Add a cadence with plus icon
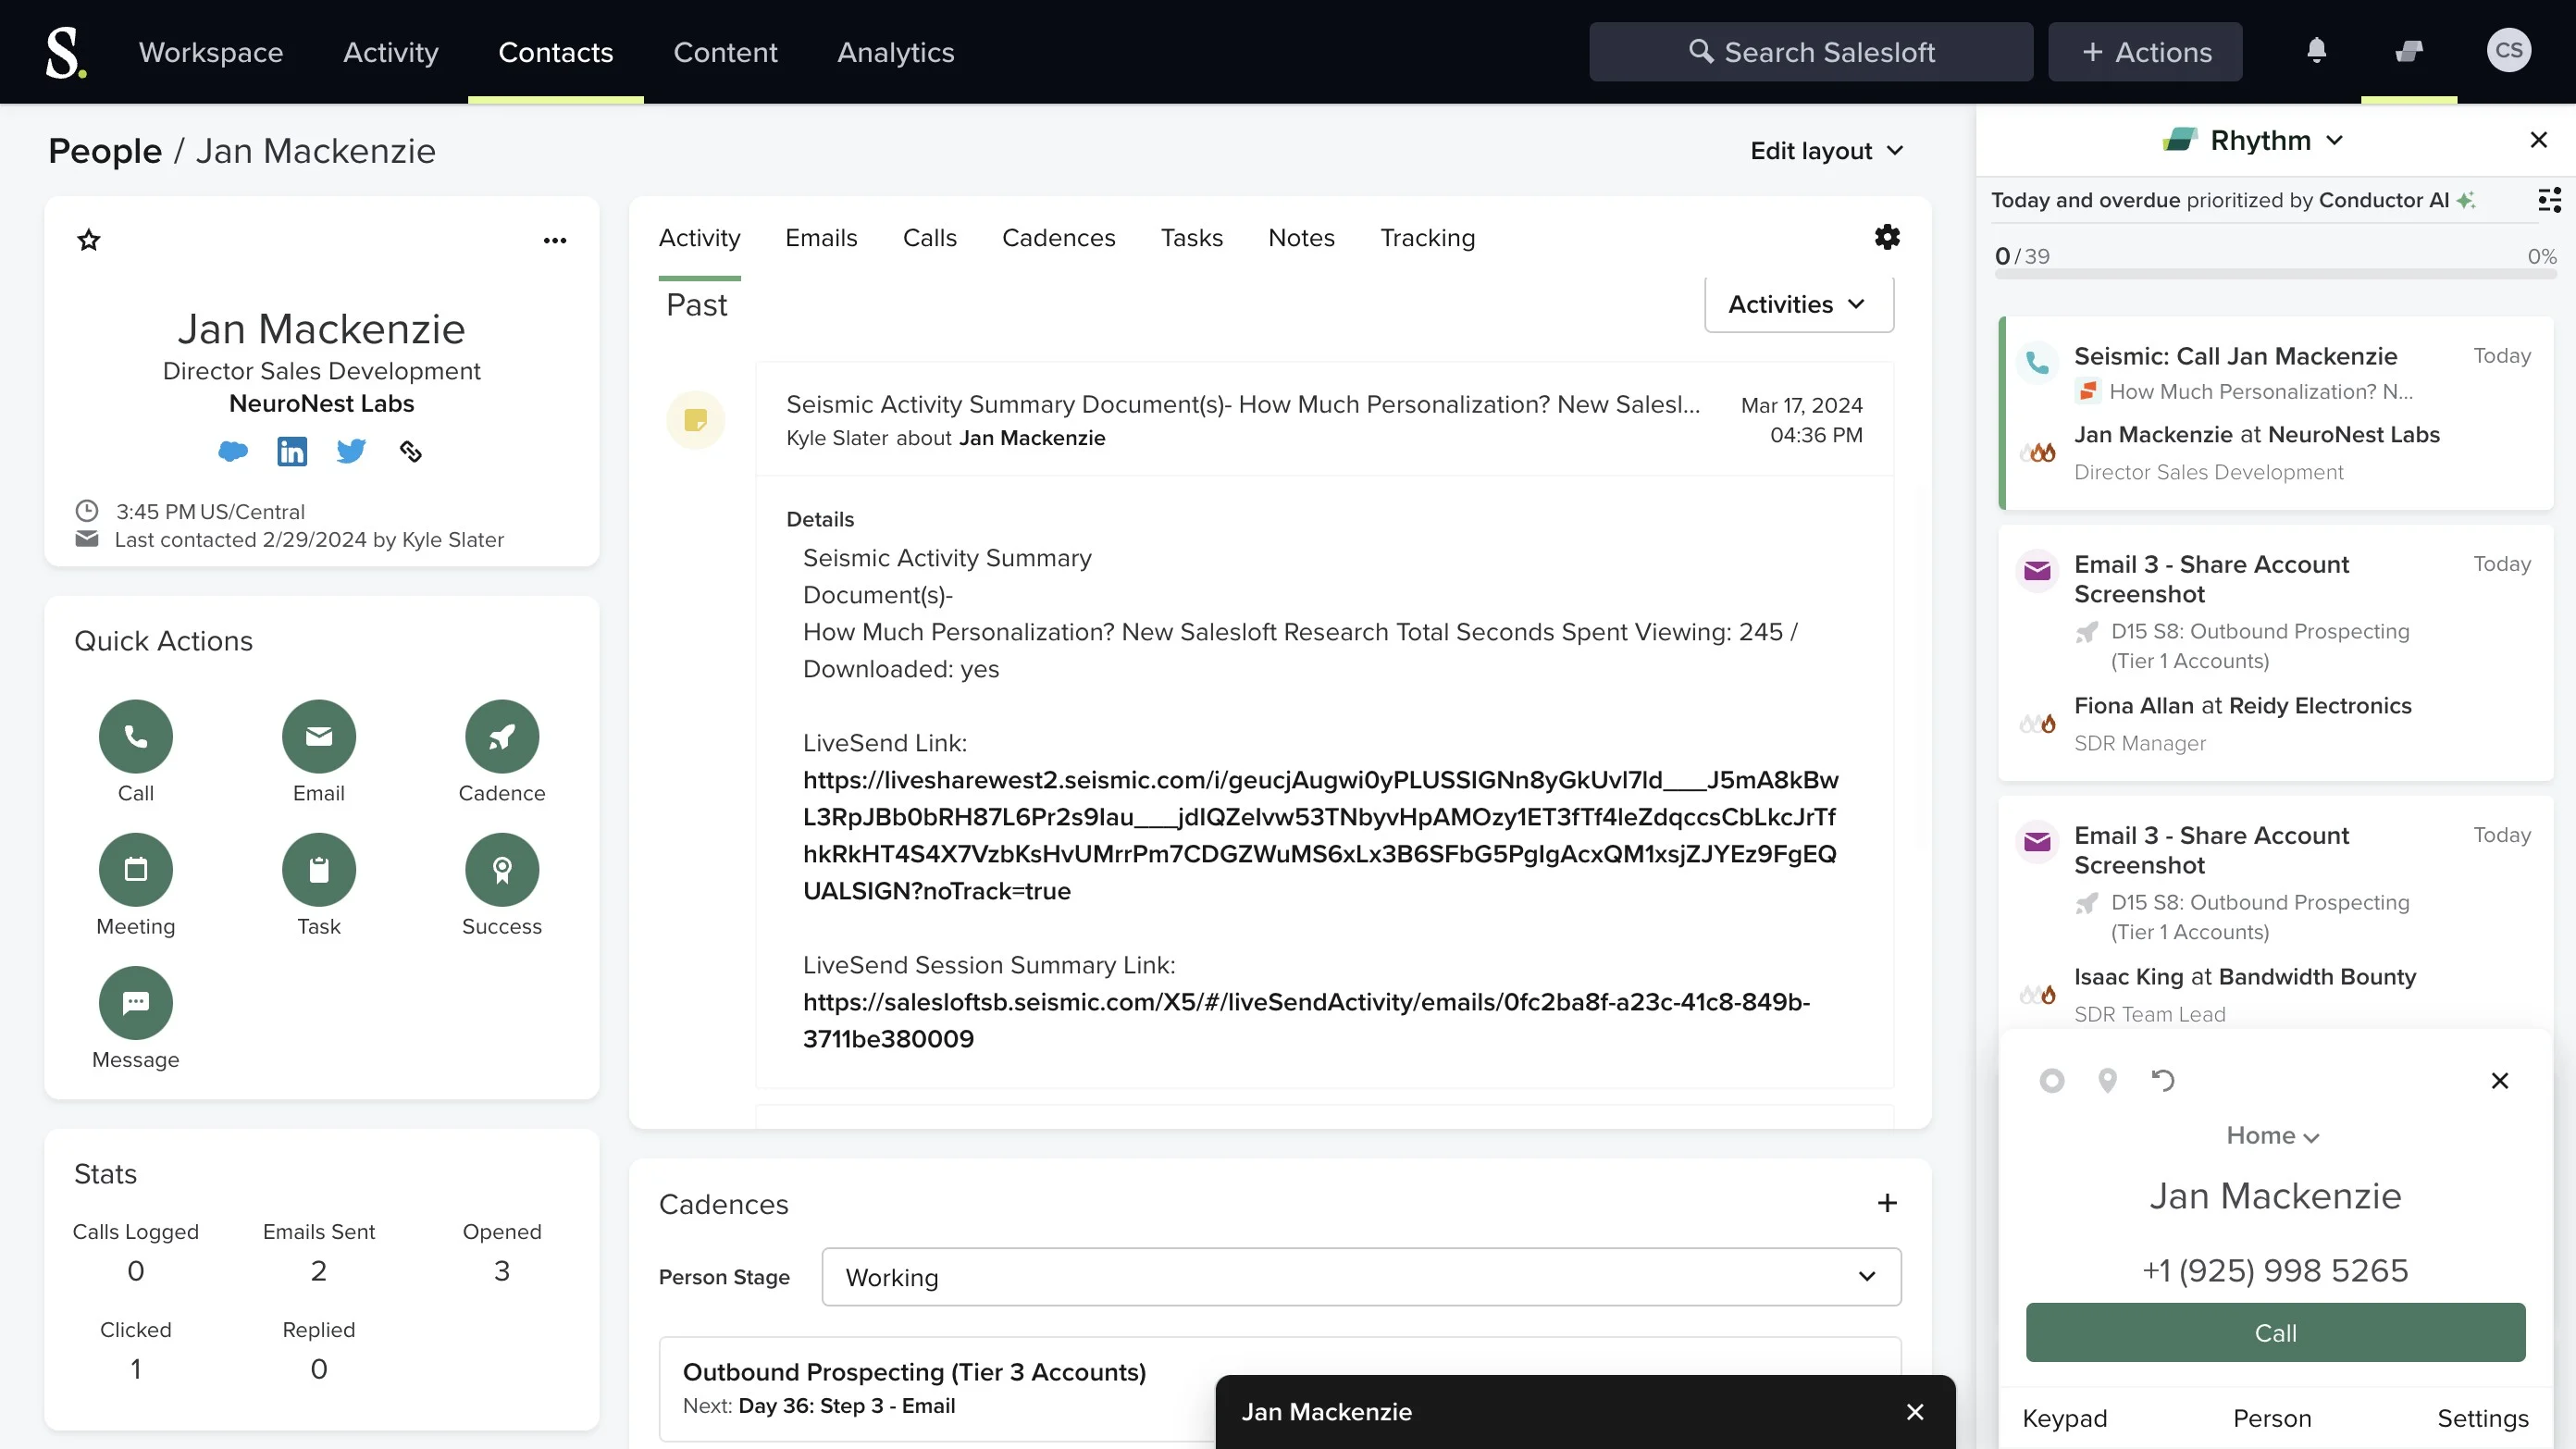This screenshot has height=1449, width=2576. click(x=1887, y=1203)
